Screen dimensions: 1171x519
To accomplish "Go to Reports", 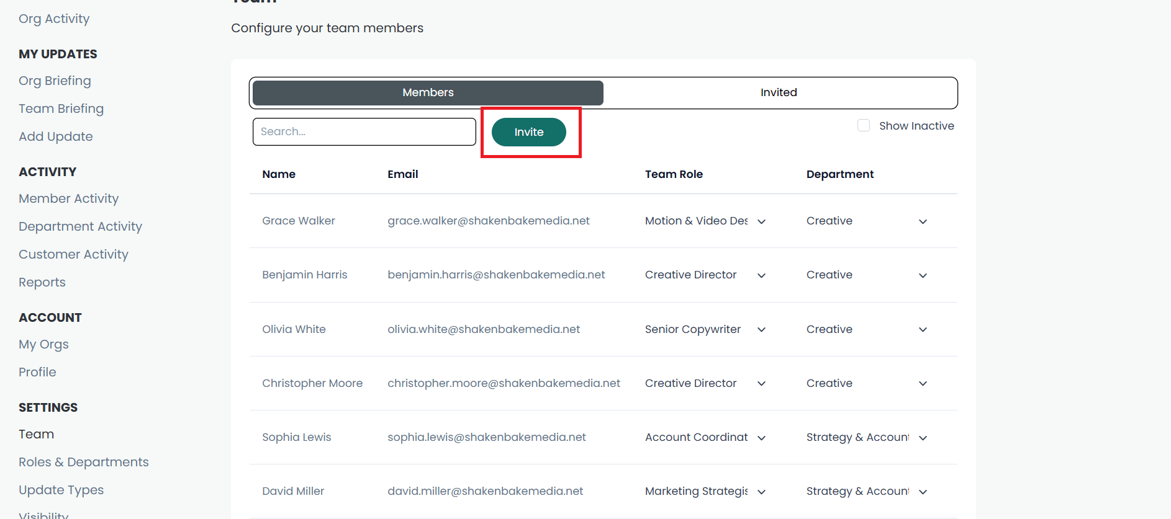I will pyautogui.click(x=42, y=282).
